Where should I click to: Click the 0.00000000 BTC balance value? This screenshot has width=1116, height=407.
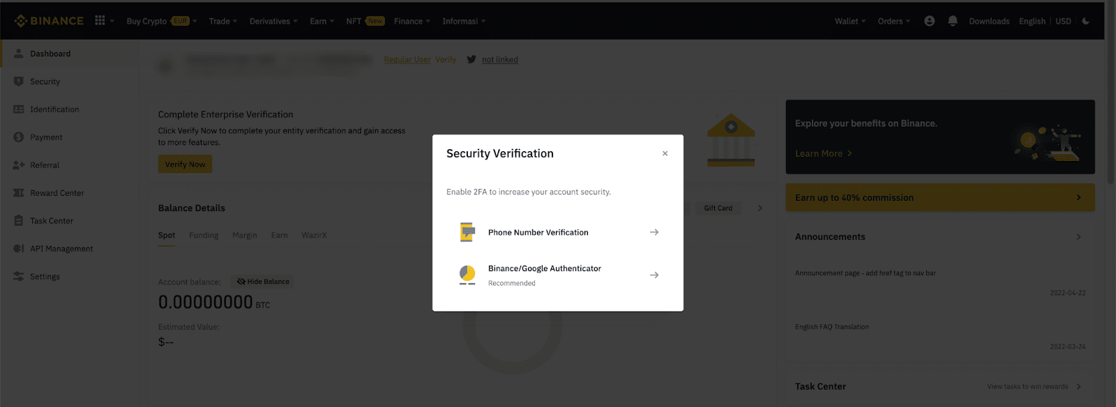214,302
